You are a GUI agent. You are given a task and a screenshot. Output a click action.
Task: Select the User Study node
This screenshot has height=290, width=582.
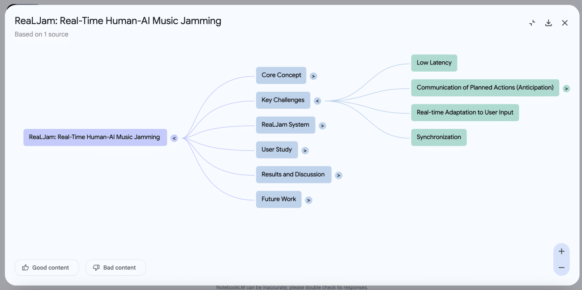tap(277, 150)
